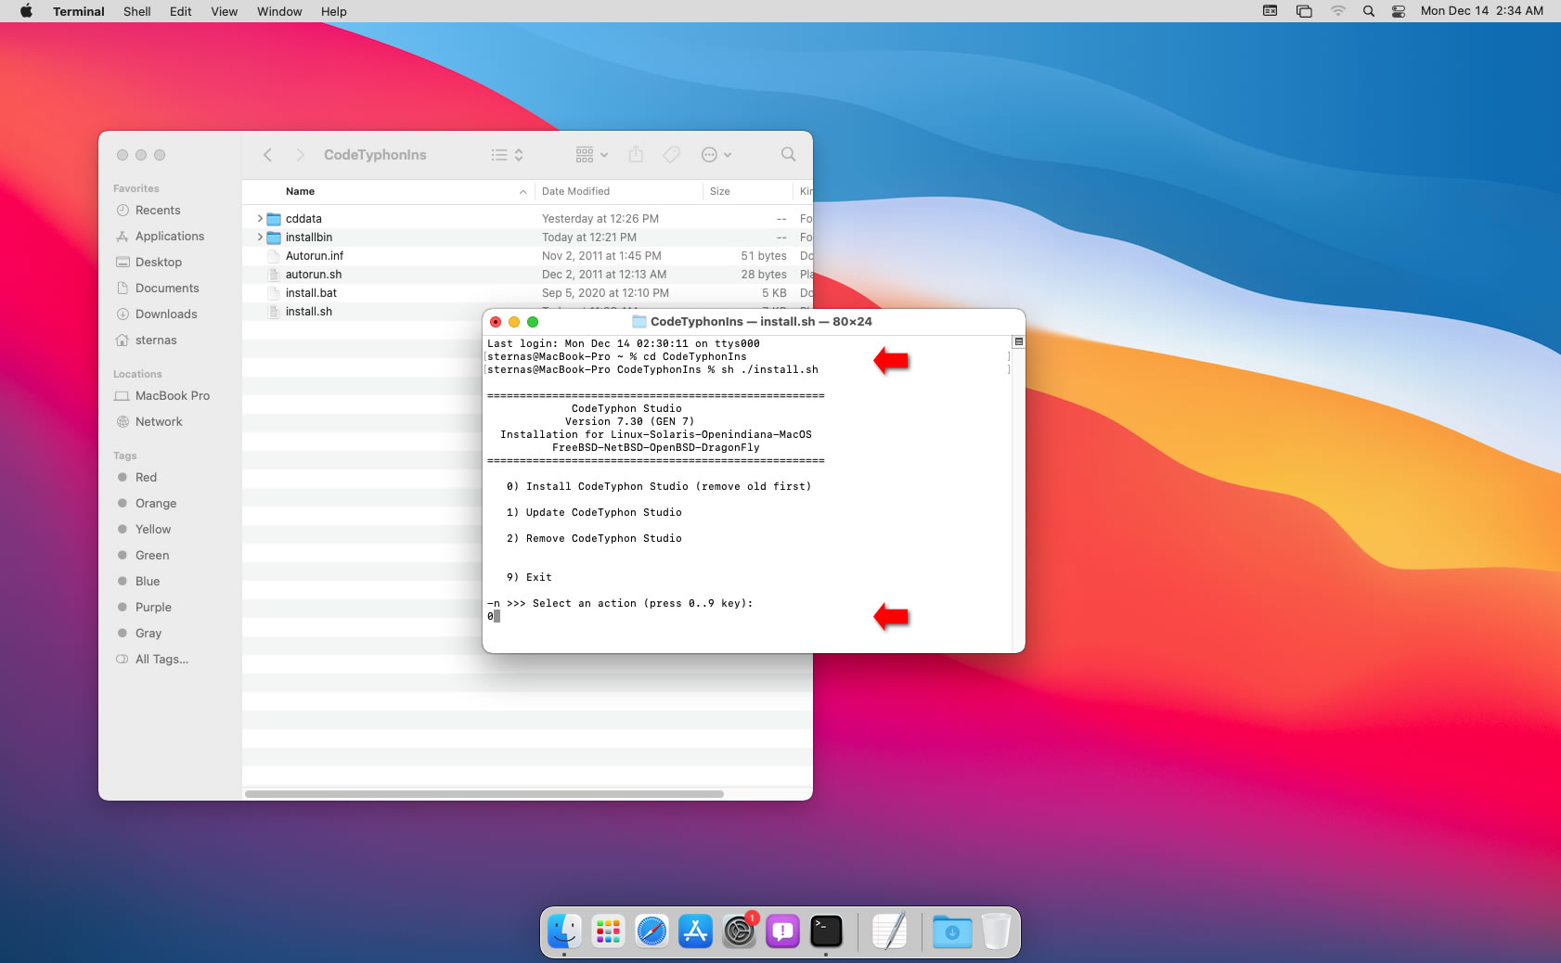Screen dimensions: 1561x963
Task: Open the Terminal application menu
Action: (x=78, y=11)
